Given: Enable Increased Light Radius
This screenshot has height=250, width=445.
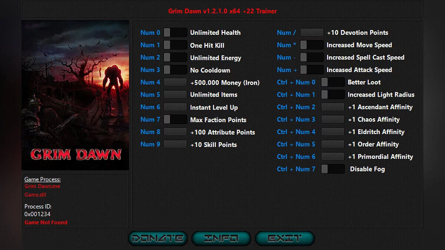Looking at the screenshot, I should (333, 95).
